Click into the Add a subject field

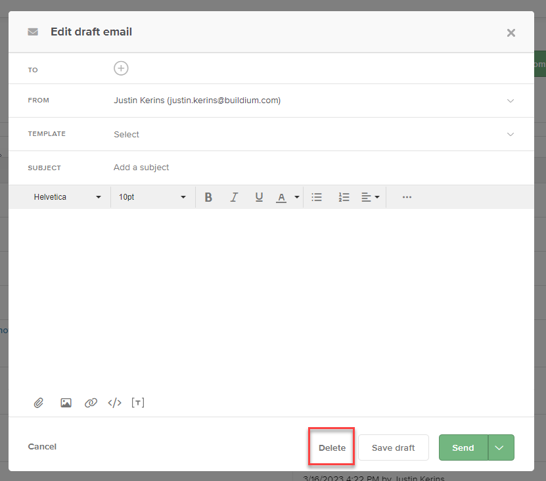(263, 168)
